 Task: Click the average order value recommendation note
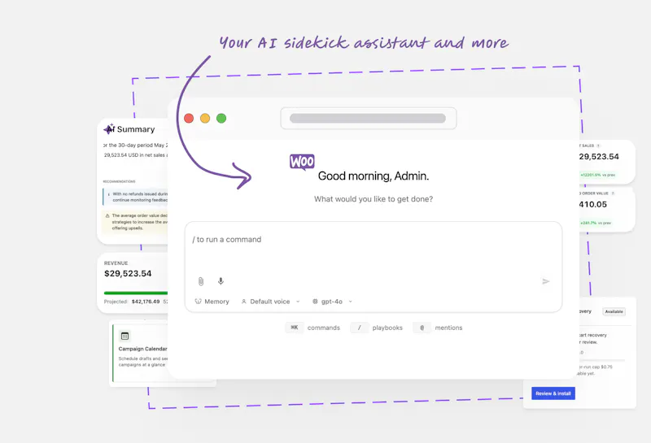coord(135,221)
